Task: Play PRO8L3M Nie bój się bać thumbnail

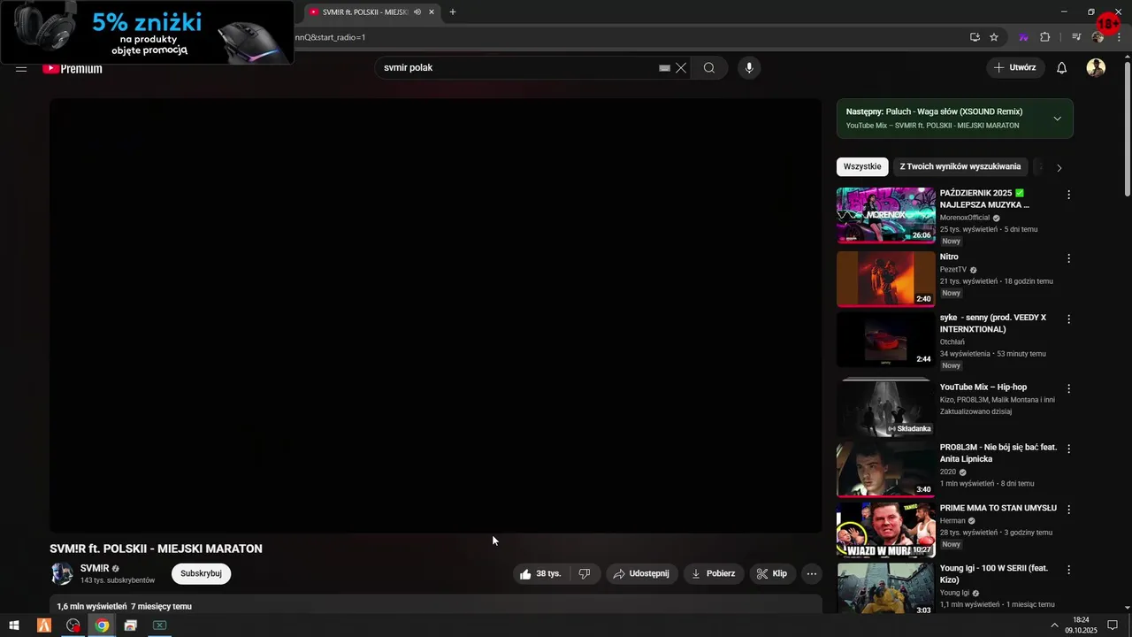Action: (885, 469)
